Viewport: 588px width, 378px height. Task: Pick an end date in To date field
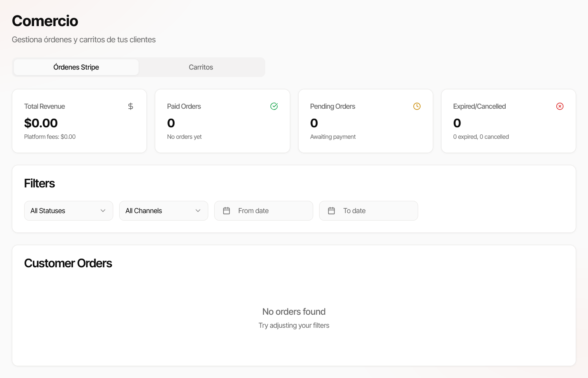point(369,211)
